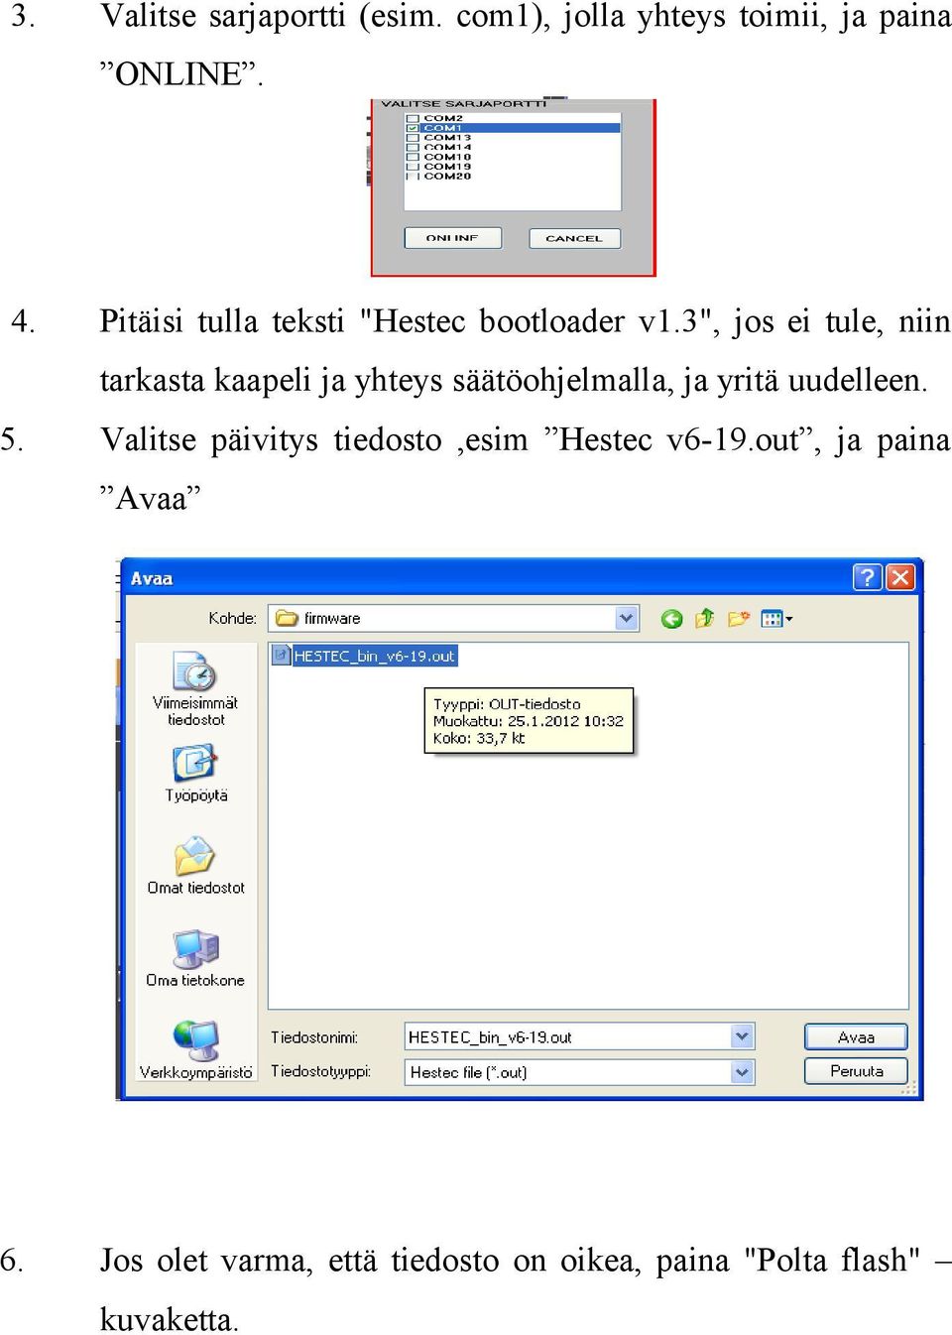Click CANCEL in the serial port dialog
The width and height of the screenshot is (952, 1335).
click(x=574, y=238)
